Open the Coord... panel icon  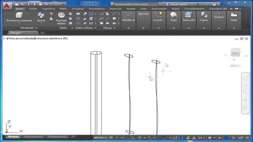159,17
